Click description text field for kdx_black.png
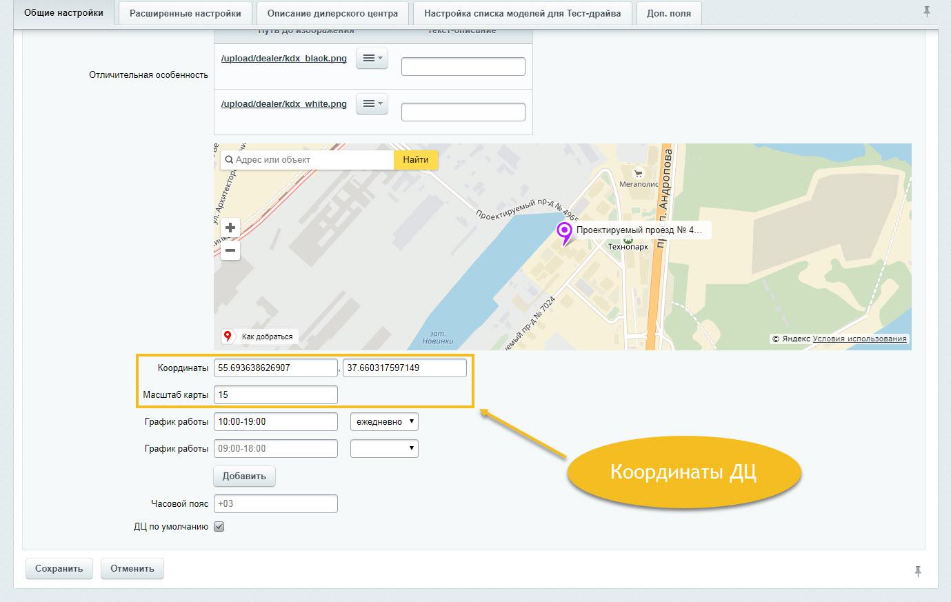Viewport: 951px width, 602px height. click(463, 66)
